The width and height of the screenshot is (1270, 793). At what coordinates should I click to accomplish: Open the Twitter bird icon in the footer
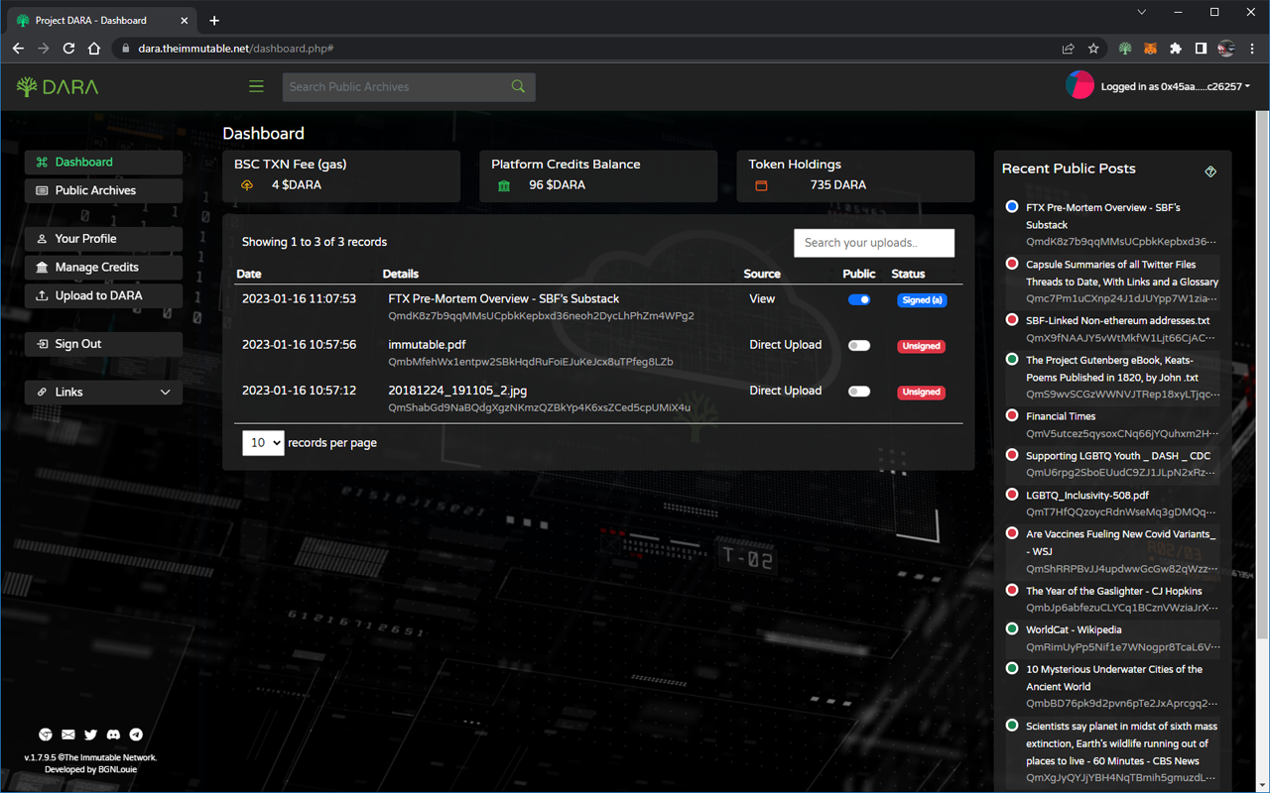pyautogui.click(x=91, y=735)
